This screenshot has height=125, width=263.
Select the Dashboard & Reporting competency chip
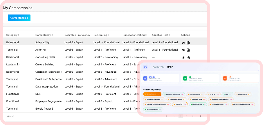(174, 94)
